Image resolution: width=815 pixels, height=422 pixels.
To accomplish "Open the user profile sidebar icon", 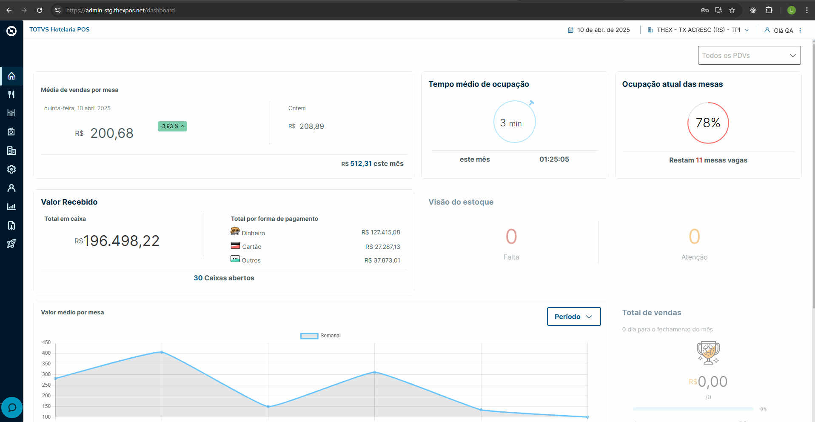I will pyautogui.click(x=11, y=188).
